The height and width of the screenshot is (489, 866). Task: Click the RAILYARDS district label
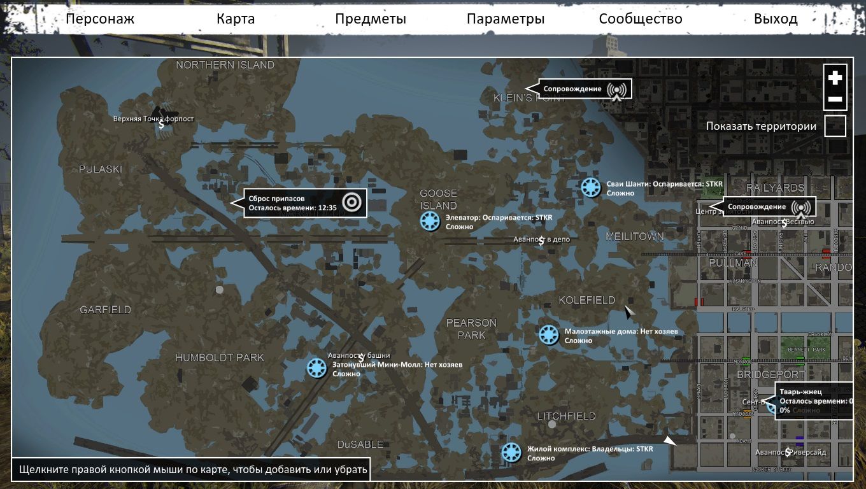click(x=776, y=188)
